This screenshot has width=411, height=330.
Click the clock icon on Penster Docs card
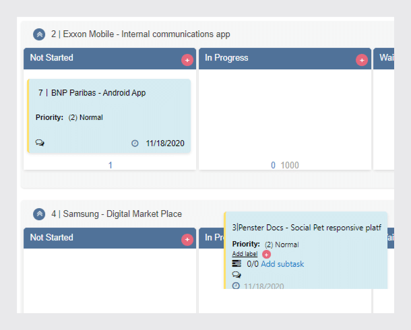coord(236,286)
